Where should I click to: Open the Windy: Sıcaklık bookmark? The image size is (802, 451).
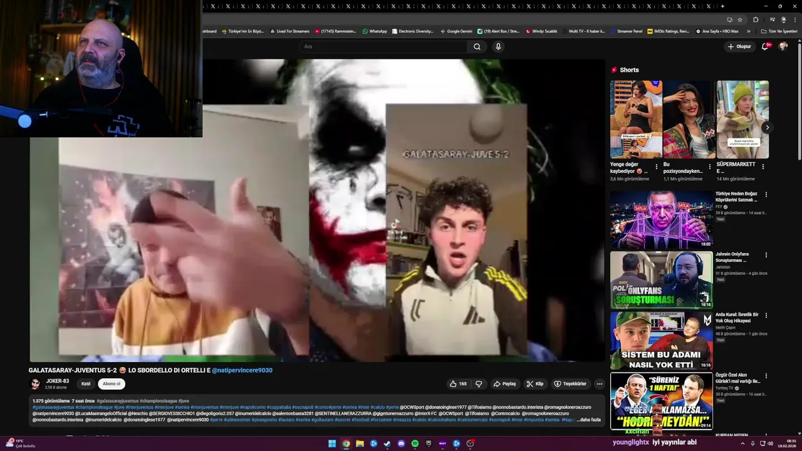(541, 31)
